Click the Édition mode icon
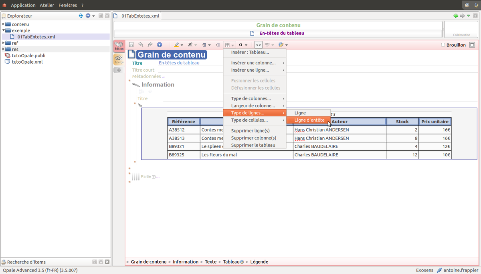The height and width of the screenshot is (274, 481). coord(119,46)
